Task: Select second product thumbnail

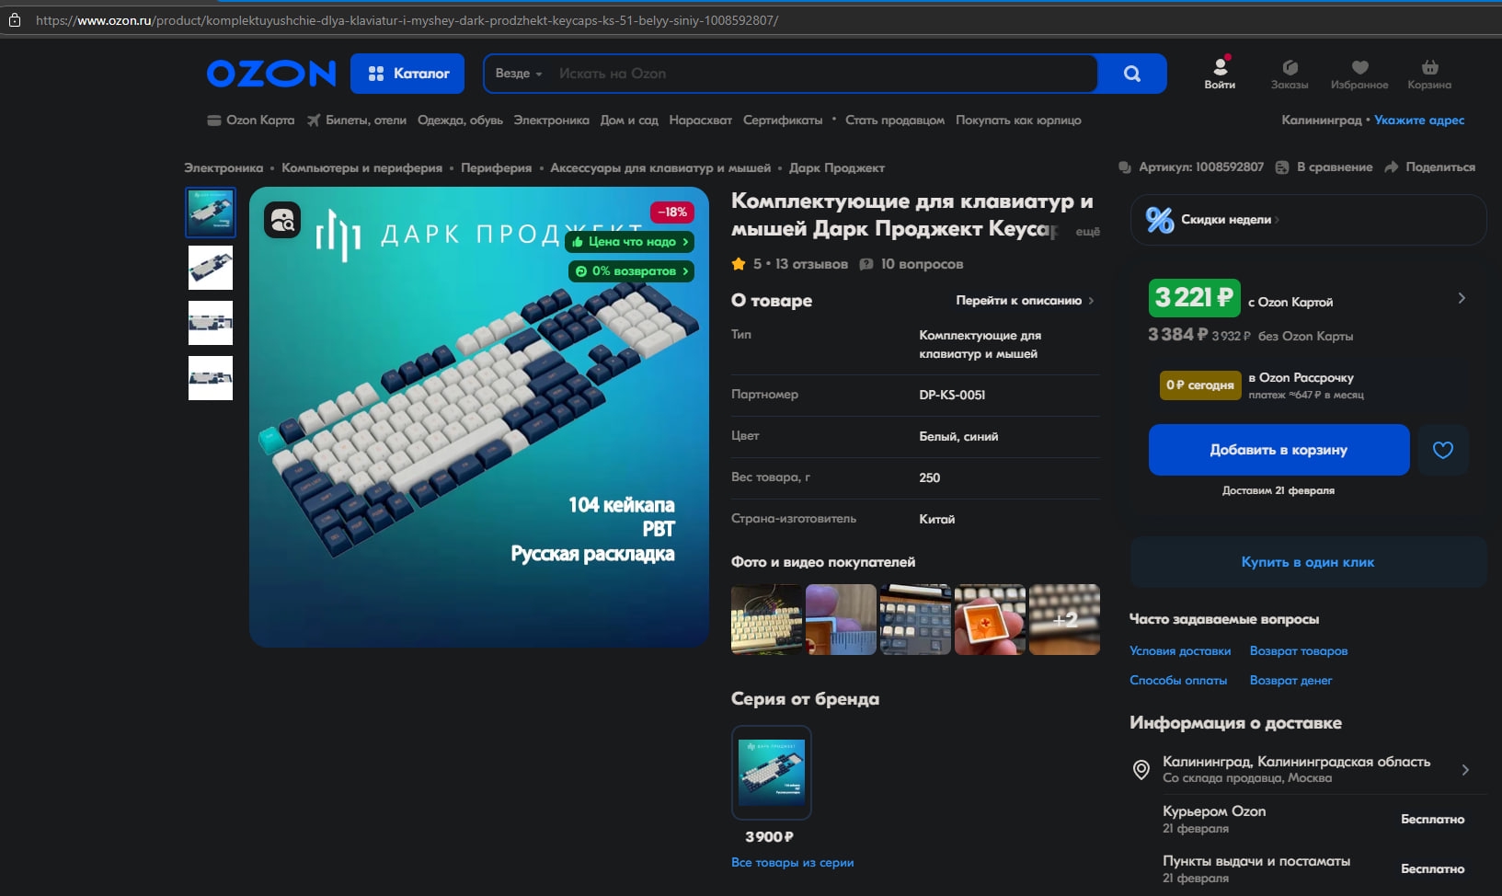Action: pyautogui.click(x=211, y=268)
